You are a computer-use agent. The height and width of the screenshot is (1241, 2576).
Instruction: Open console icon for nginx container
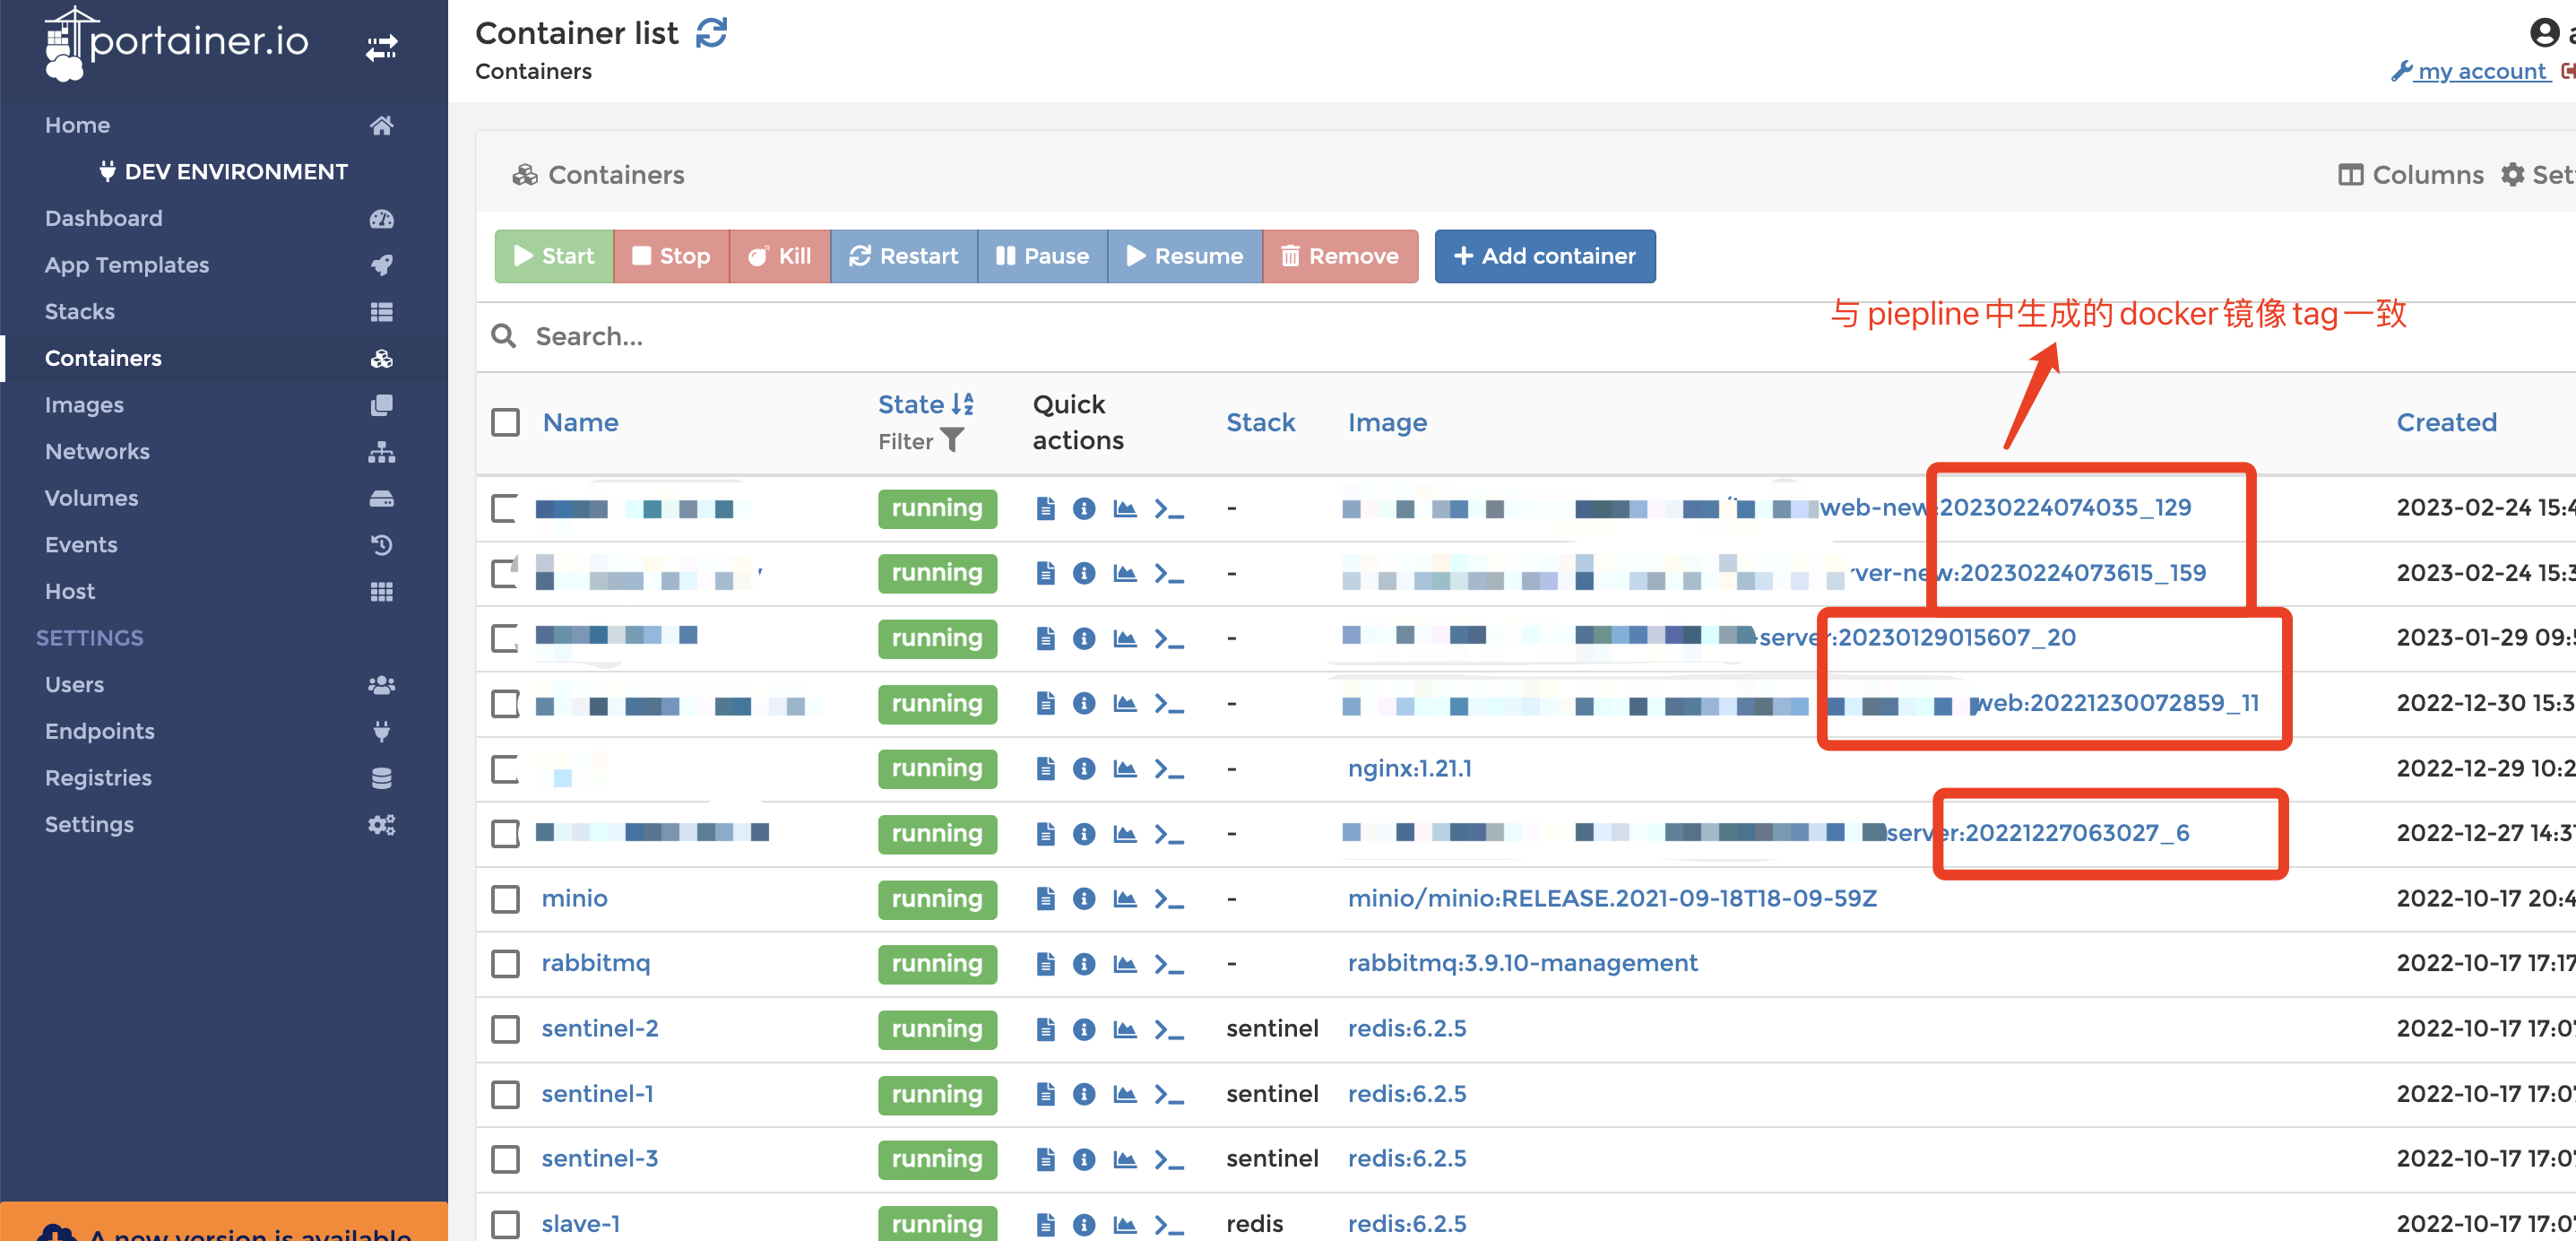(x=1168, y=768)
